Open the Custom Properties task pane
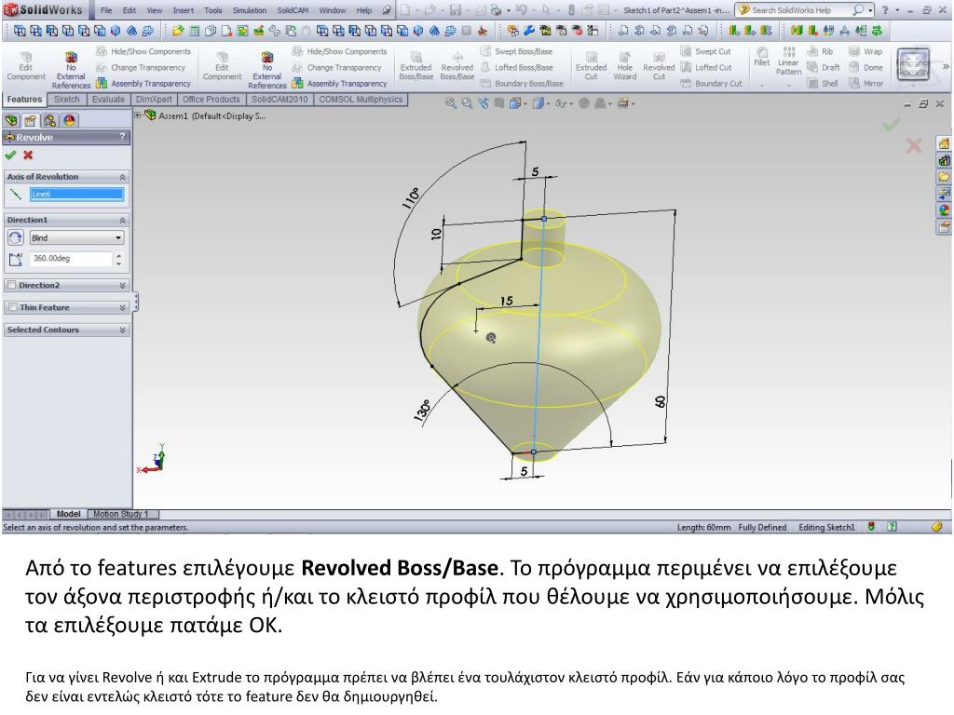 click(x=944, y=227)
